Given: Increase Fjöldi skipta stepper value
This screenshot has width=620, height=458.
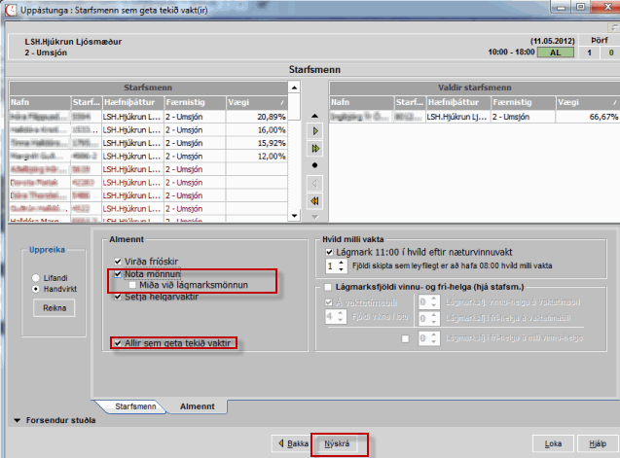Looking at the screenshot, I should (342, 262).
